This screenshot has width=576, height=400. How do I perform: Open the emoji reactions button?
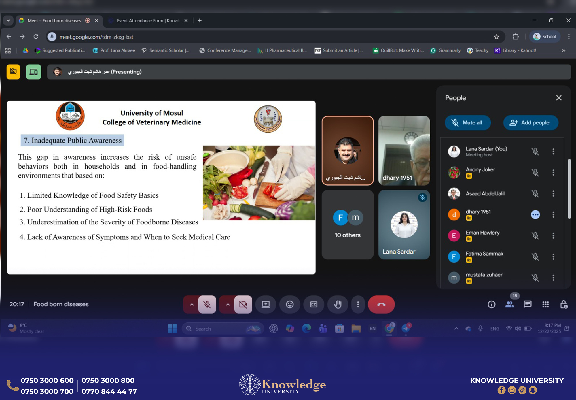[x=290, y=304]
